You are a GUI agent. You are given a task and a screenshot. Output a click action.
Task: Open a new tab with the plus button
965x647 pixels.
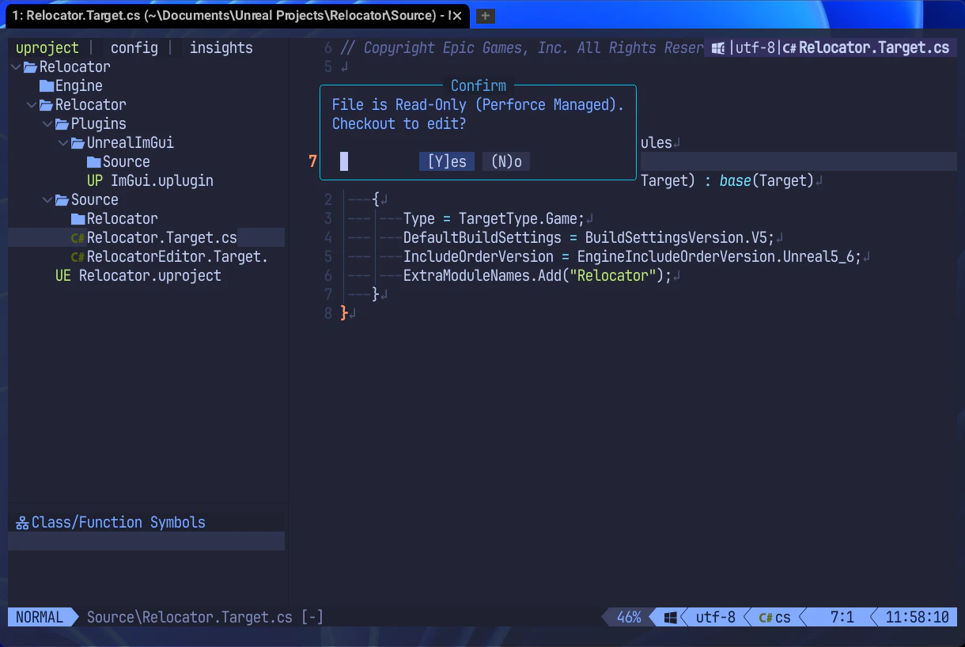(485, 16)
